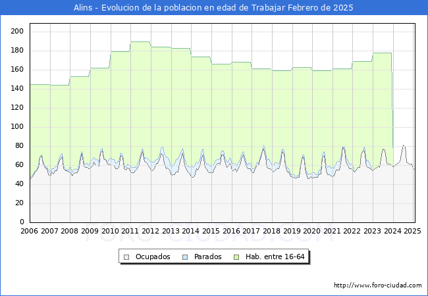Click the 2022 x-axis year label

tap(352, 231)
